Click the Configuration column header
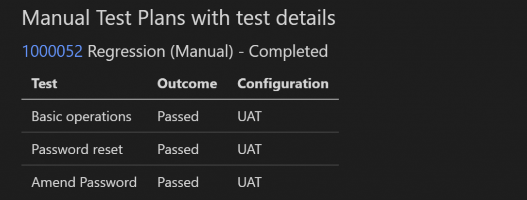Screen dimensions: 527x200 coord(283,84)
